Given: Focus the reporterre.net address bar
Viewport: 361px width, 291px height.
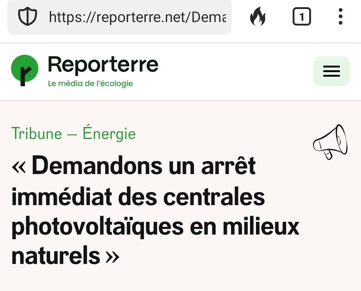Looking at the screenshot, I should pyautogui.click(x=137, y=17).
